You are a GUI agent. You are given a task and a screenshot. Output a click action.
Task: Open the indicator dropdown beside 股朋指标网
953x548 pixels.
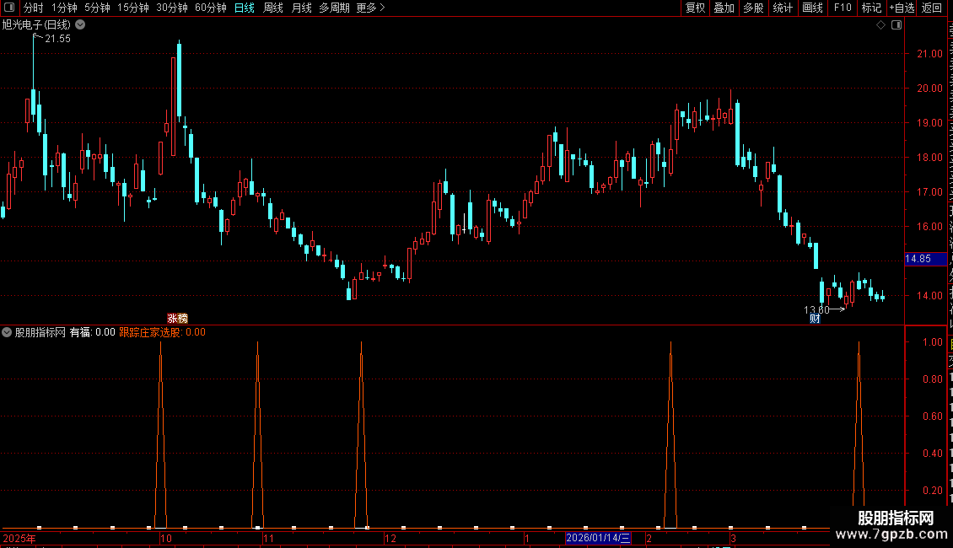click(7, 332)
